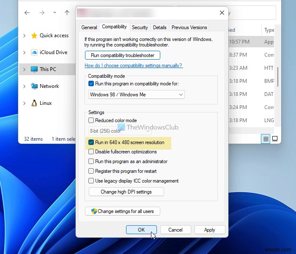Select the Compatibility tab

115,27
